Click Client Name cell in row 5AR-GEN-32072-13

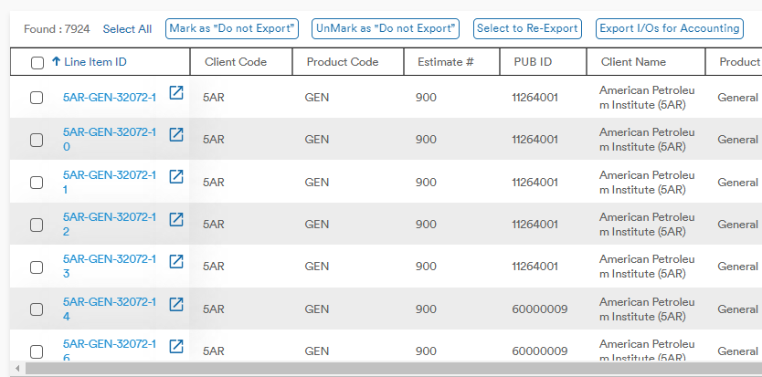647,267
